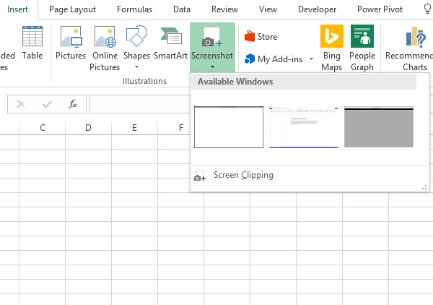Open People Graph add-in

pos(362,48)
